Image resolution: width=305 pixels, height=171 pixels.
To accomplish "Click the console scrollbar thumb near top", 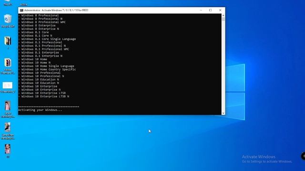I will pyautogui.click(x=223, y=19).
